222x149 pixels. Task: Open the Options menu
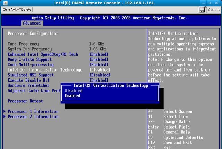coord(214,10)
